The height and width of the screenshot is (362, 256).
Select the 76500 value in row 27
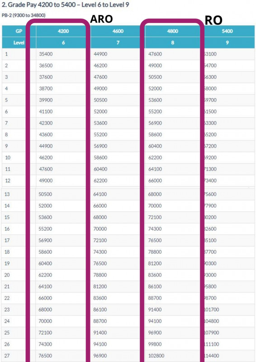click(x=45, y=356)
